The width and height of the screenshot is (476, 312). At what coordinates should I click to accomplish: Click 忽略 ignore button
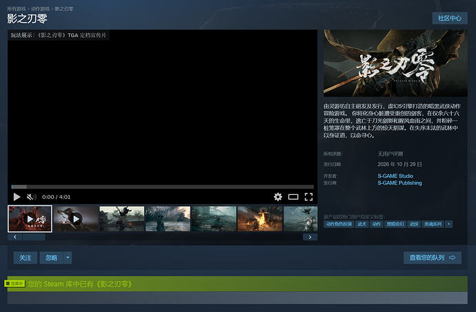[51, 258]
